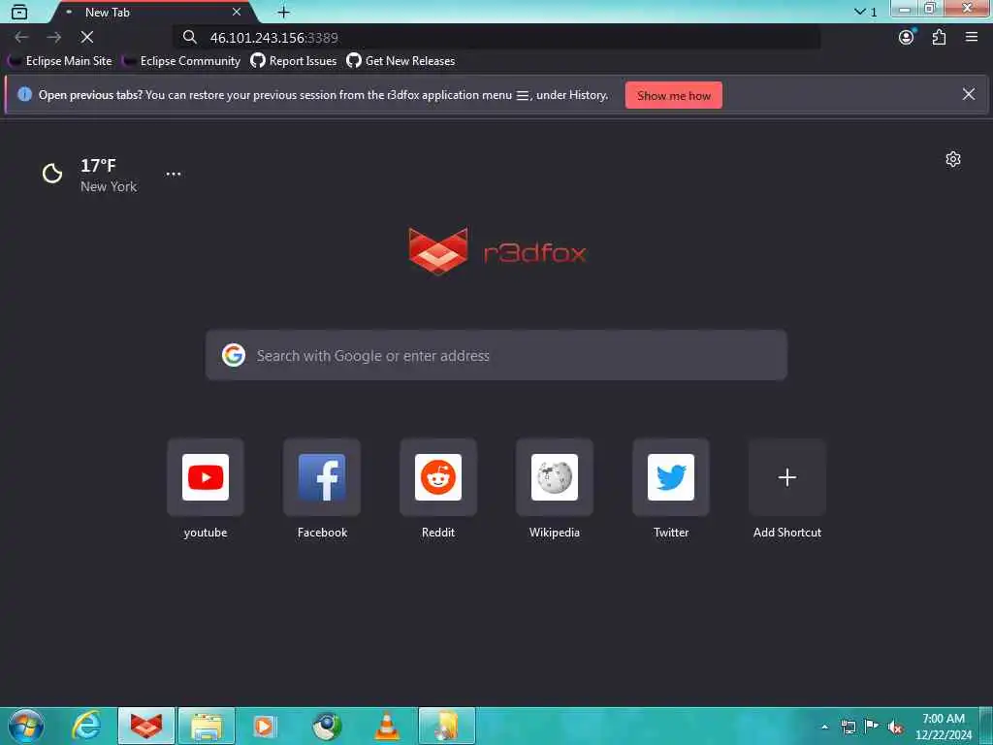993x745 pixels.
Task: Open Windows Explorer from the taskbar
Action: click(207, 726)
